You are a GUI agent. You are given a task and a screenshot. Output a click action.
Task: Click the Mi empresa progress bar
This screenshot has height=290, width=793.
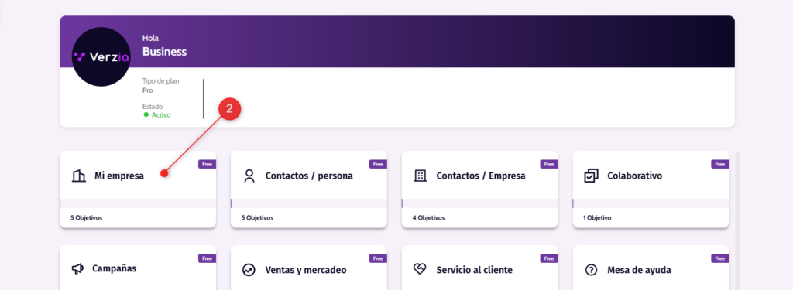tap(138, 203)
